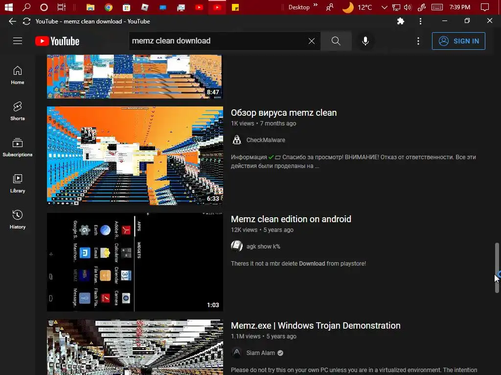This screenshot has width=501, height=375.
Task: Open the touch keyboard icon
Action: click(437, 7)
